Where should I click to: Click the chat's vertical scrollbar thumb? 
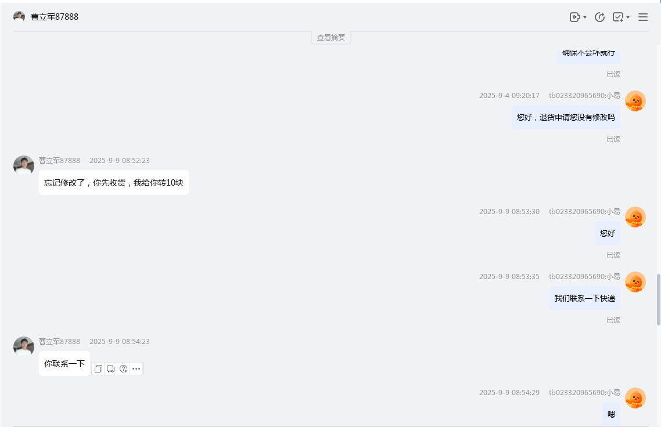coord(658,299)
